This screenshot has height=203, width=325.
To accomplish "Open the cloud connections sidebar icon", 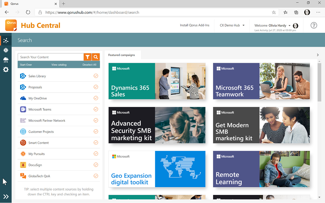I will [6, 60].
